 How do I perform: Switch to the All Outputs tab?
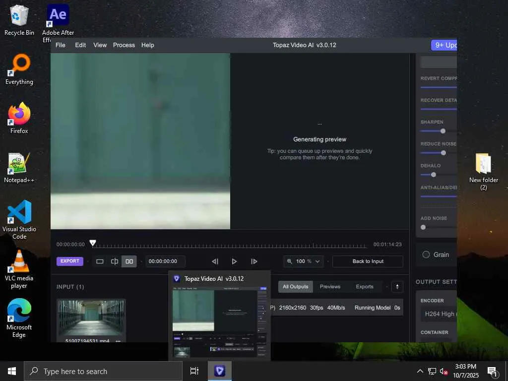(296, 287)
